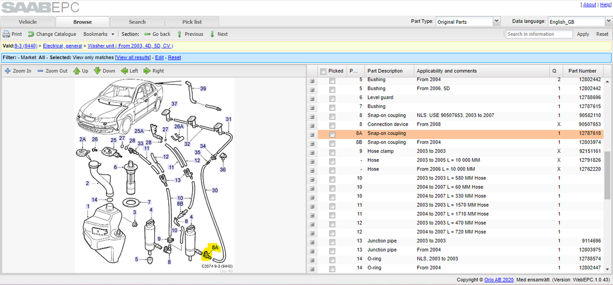Select callout 30 hose in diagram
The image size is (613, 285).
215,191
